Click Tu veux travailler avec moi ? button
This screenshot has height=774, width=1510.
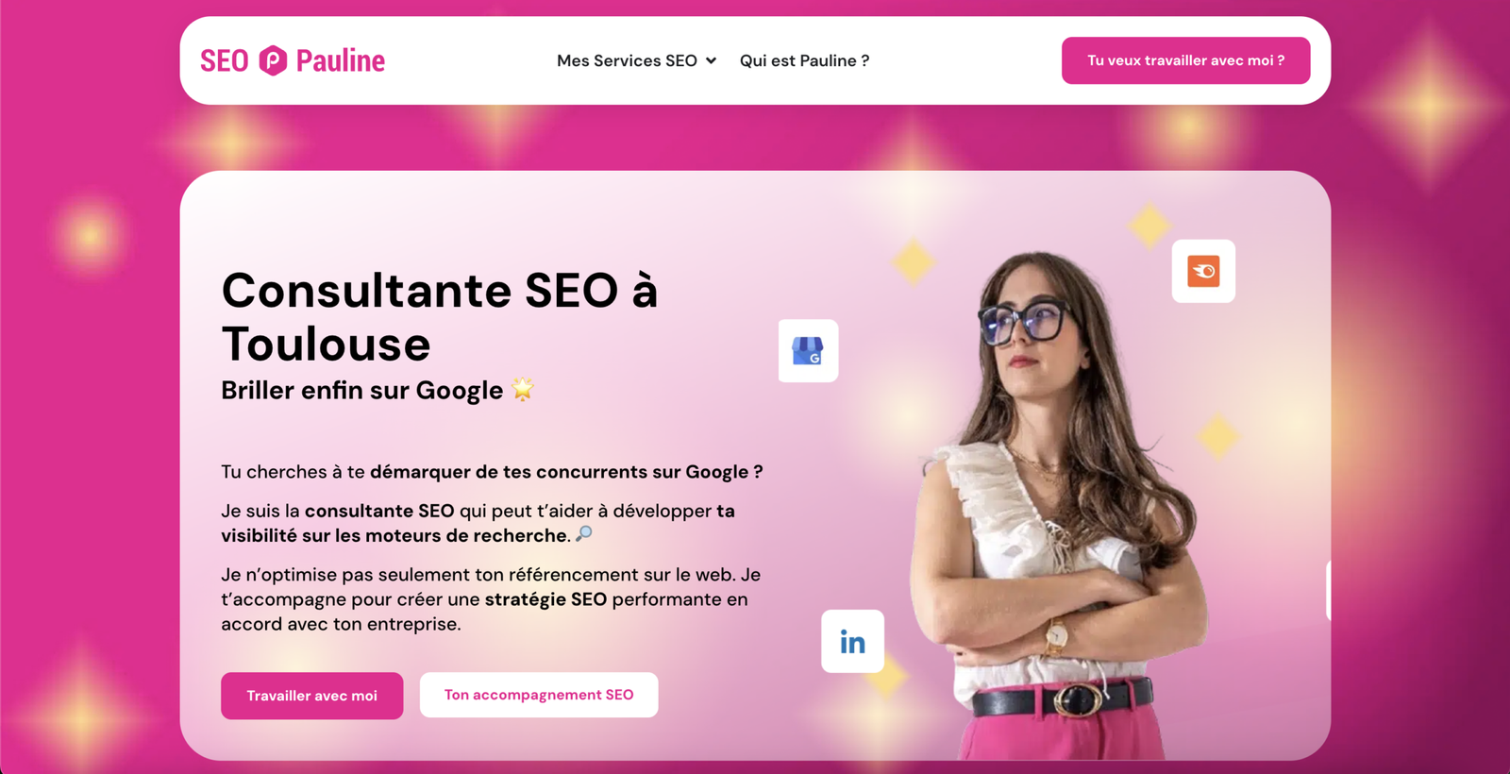[x=1185, y=60]
